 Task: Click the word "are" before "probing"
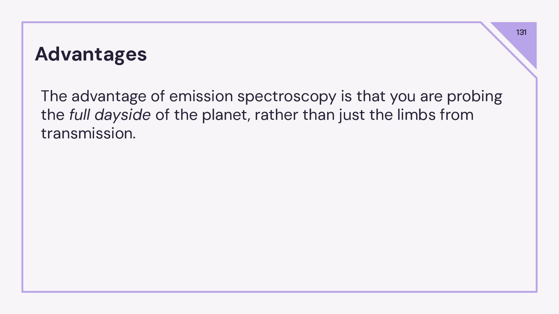(431, 97)
